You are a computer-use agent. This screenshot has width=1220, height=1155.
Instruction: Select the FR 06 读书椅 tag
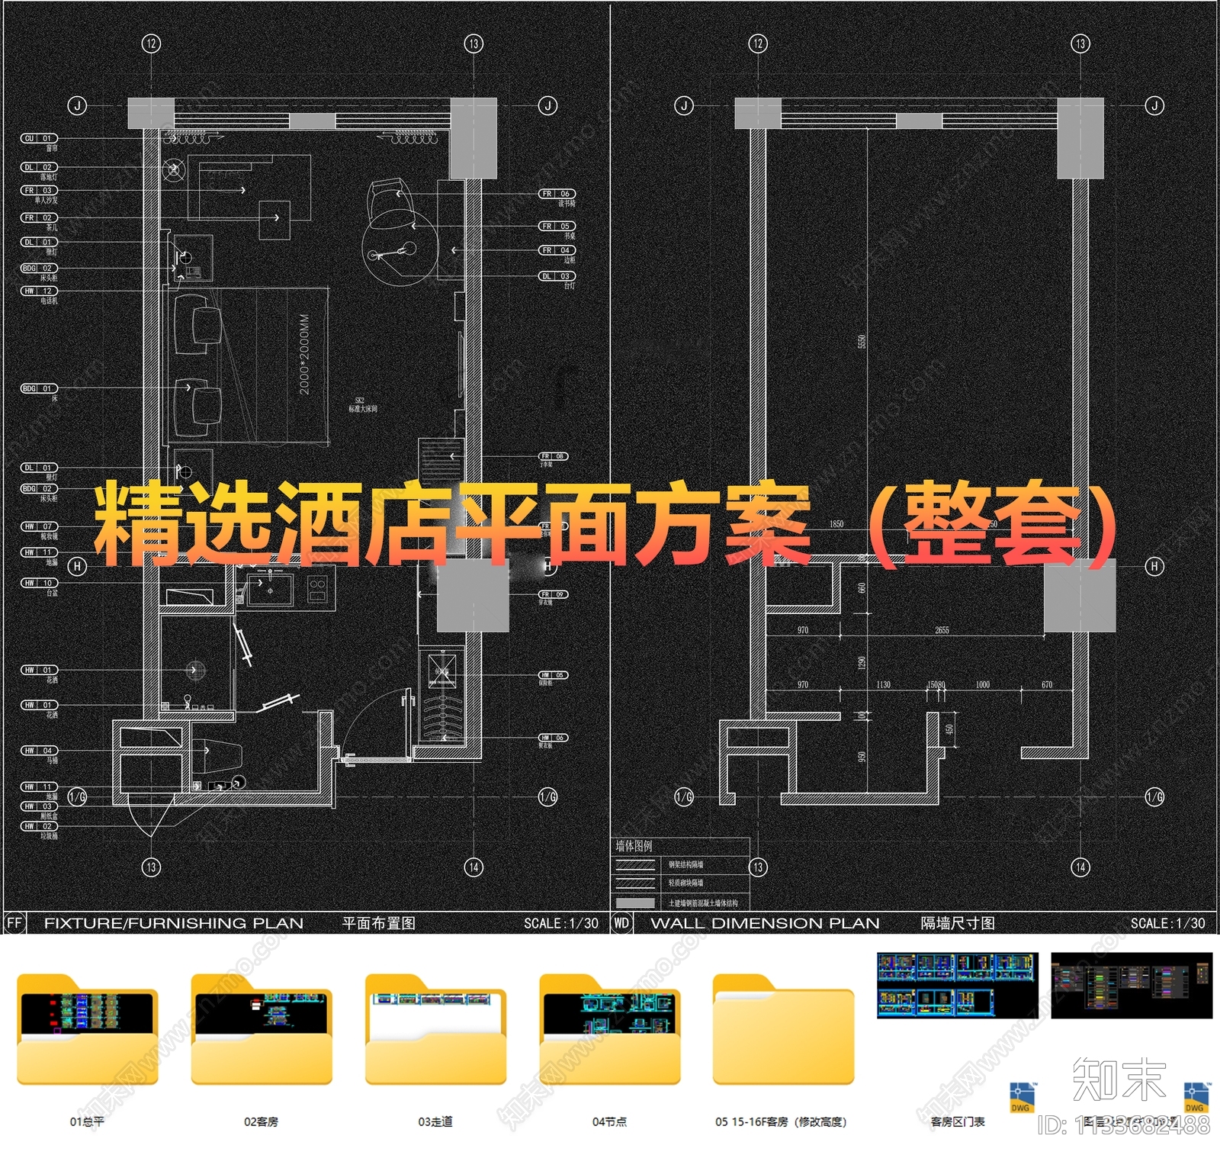[x=557, y=195]
